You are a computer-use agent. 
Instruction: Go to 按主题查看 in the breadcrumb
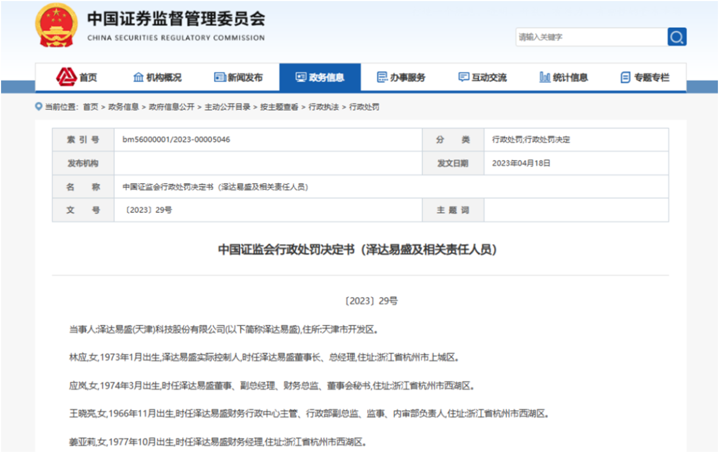[279, 107]
